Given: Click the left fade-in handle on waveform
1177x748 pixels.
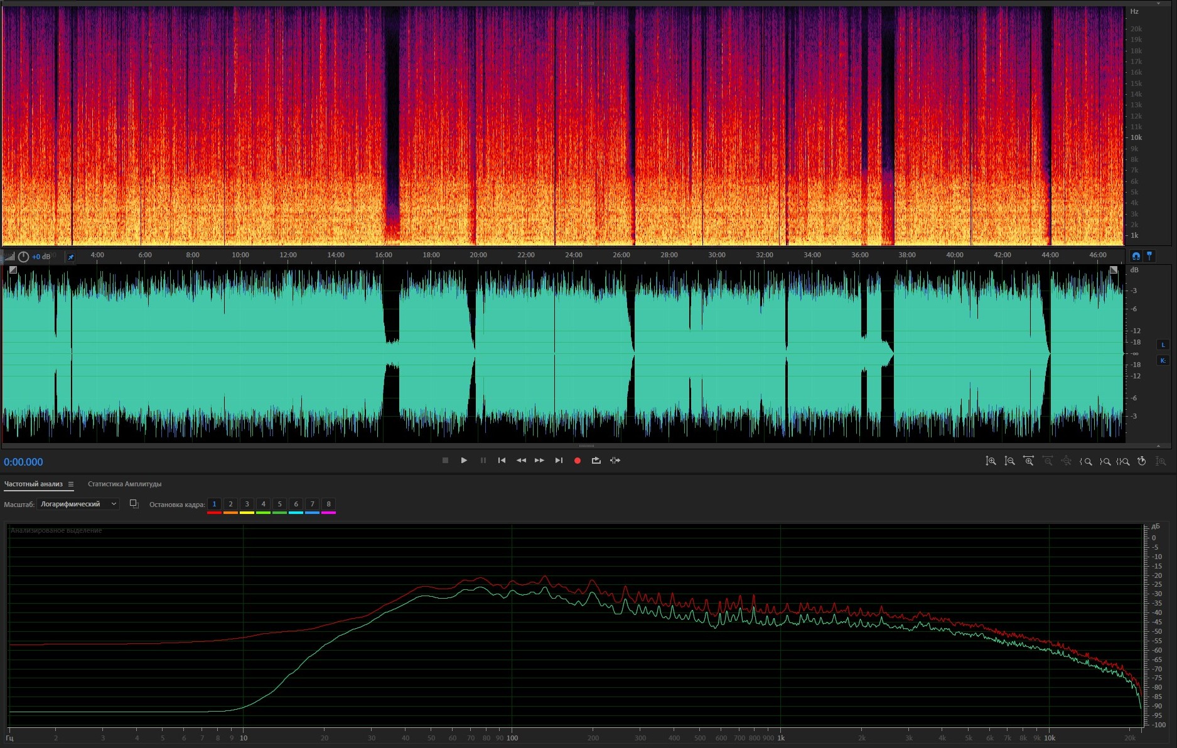Looking at the screenshot, I should click(13, 270).
